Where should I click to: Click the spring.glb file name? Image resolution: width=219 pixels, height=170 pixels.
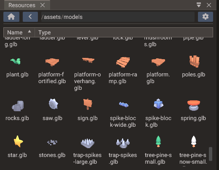click(x=193, y=118)
